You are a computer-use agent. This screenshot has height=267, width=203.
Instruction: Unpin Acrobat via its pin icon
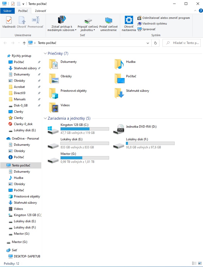[39, 87]
